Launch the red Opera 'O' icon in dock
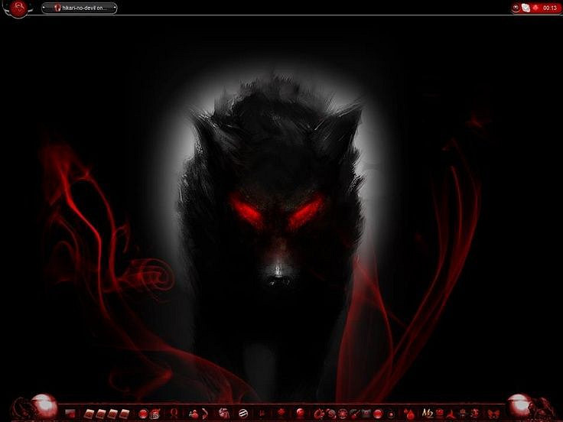563x422 pixels. (x=174, y=414)
